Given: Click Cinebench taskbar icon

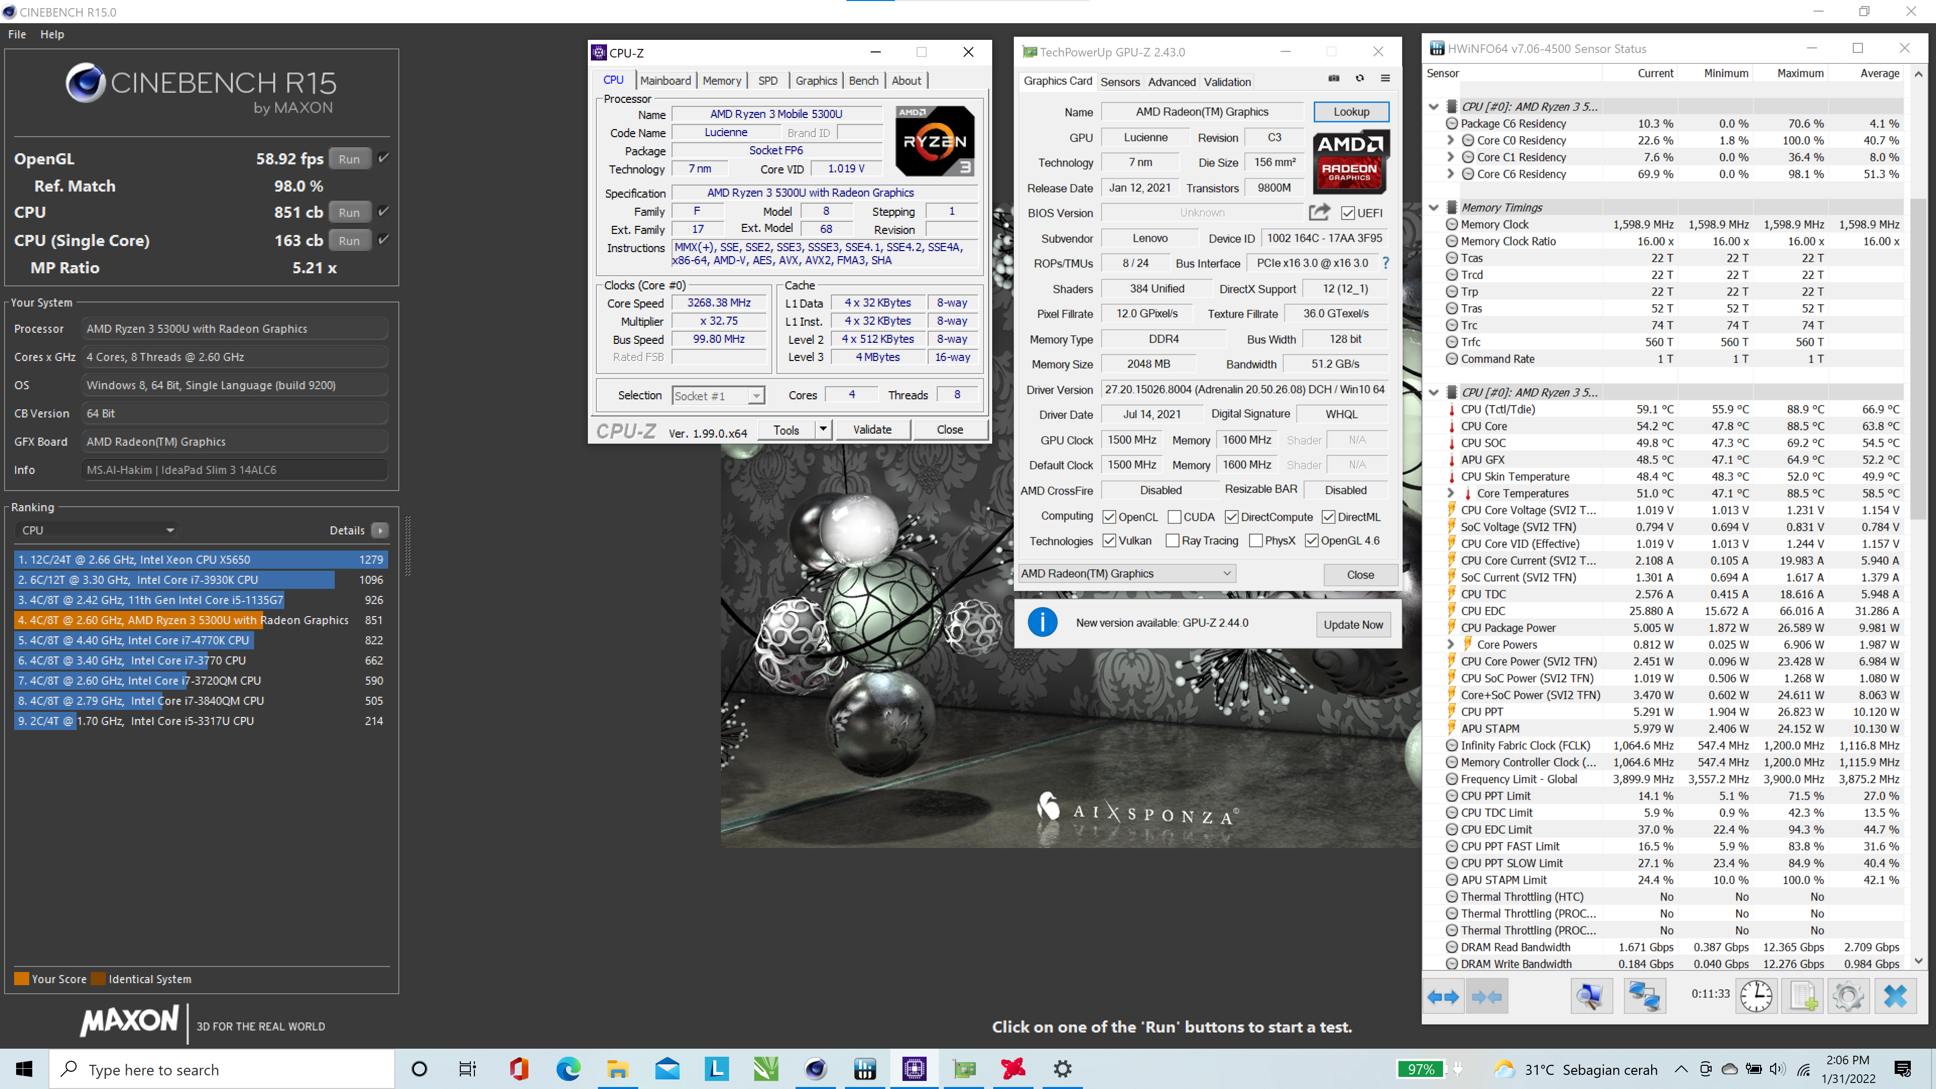Looking at the screenshot, I should tap(815, 1069).
